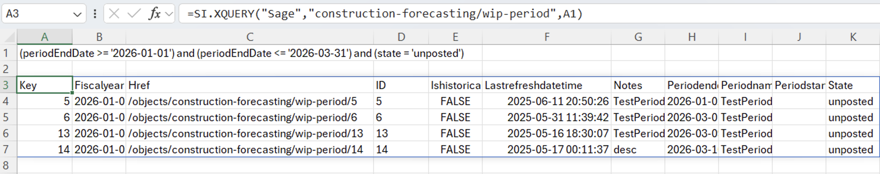Select column C header
The height and width of the screenshot is (174, 880).
click(250, 37)
